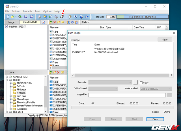181x131 pixels.
Task: Click the Local tree vertical scrollbar
Action: click(x=46, y=94)
